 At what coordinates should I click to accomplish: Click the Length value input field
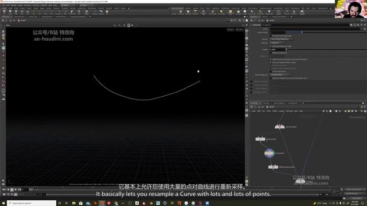click(x=278, y=50)
